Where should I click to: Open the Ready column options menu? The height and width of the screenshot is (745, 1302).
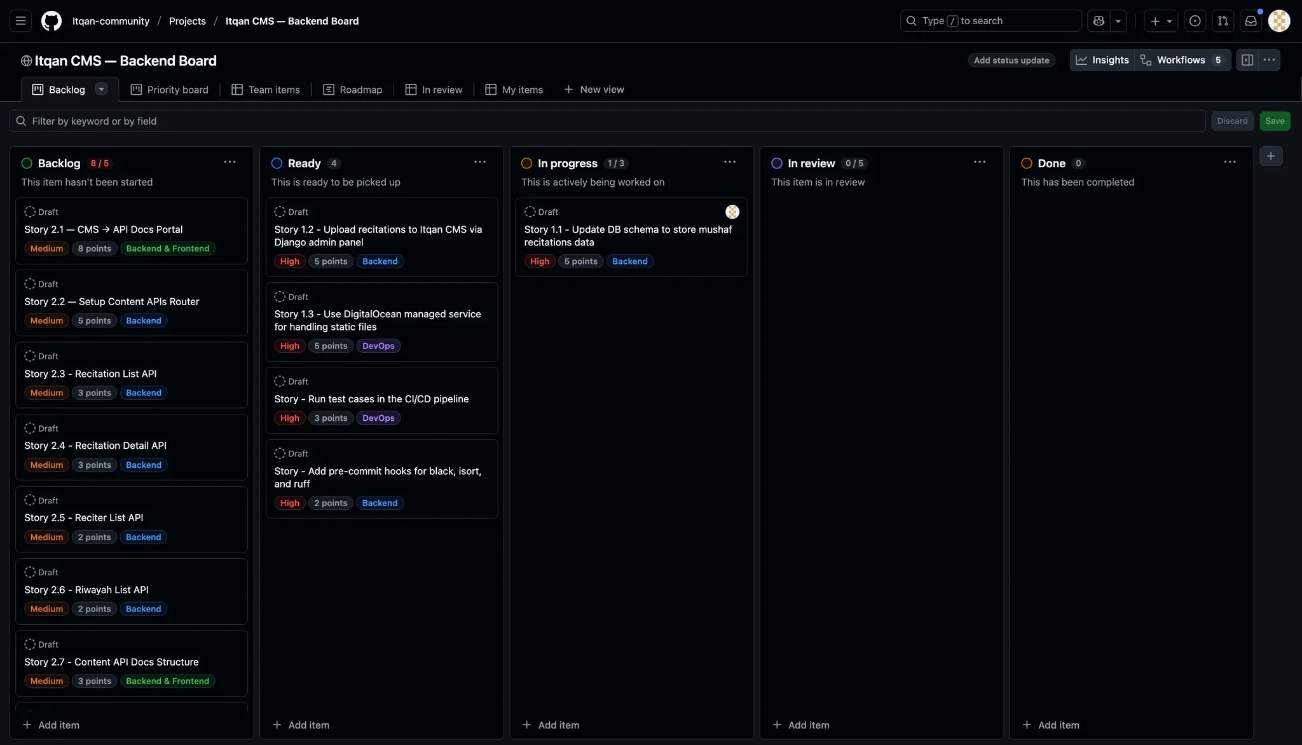(x=479, y=162)
